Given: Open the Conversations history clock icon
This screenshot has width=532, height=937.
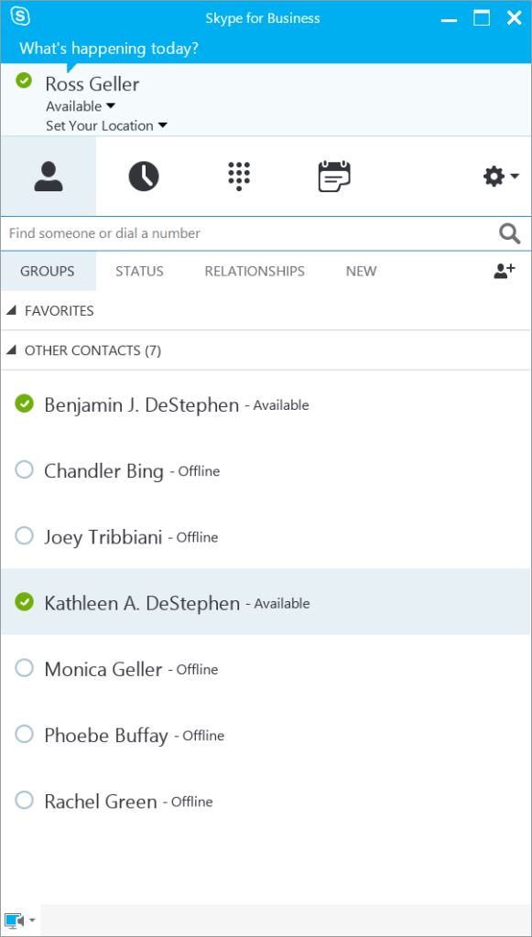Looking at the screenshot, I should [x=144, y=177].
